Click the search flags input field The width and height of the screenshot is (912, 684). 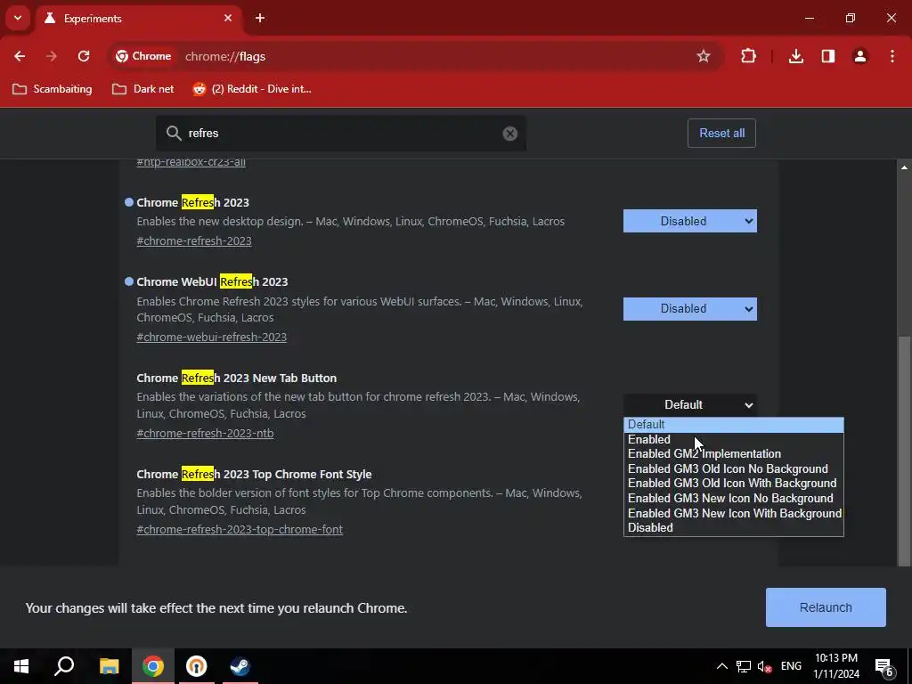click(340, 134)
